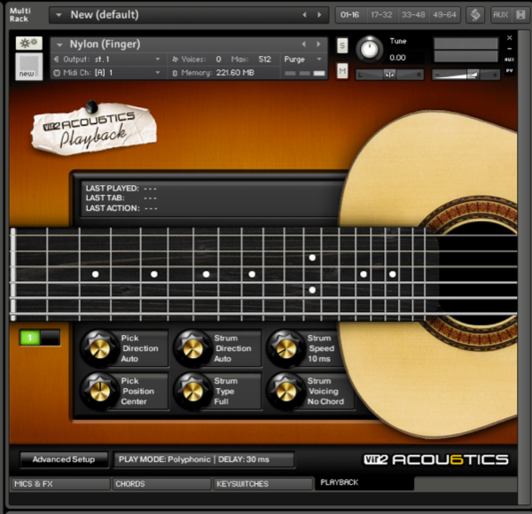Click the volume slider

(465, 74)
